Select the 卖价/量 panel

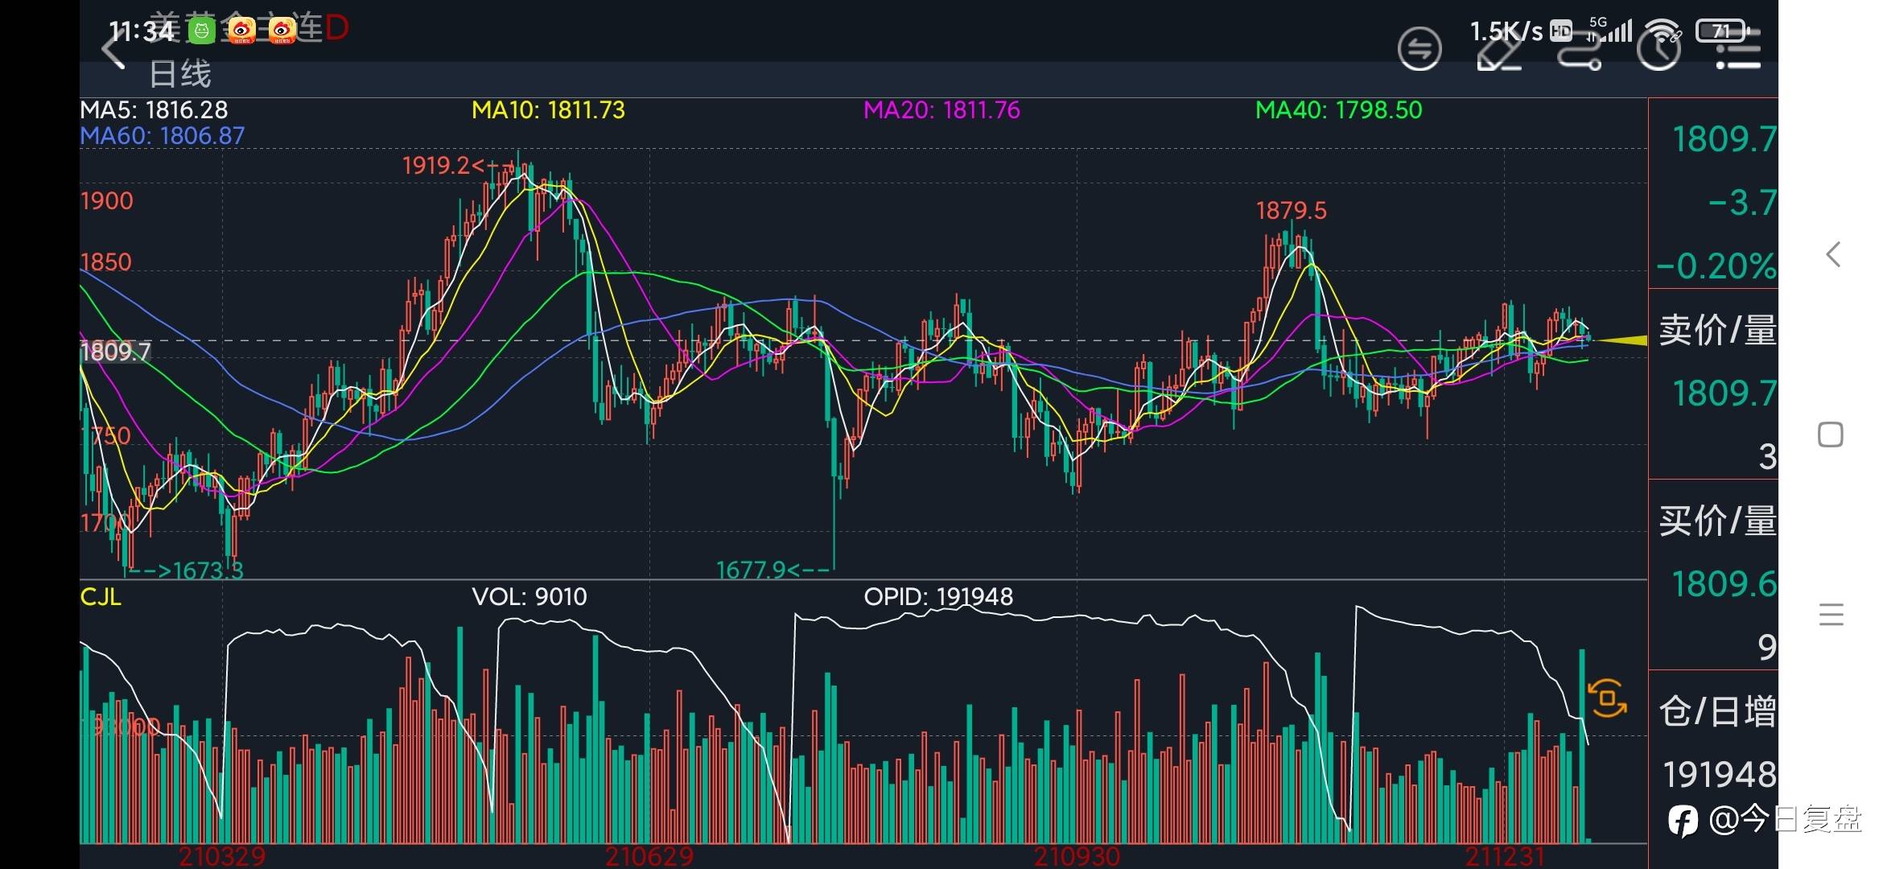click(x=1716, y=331)
